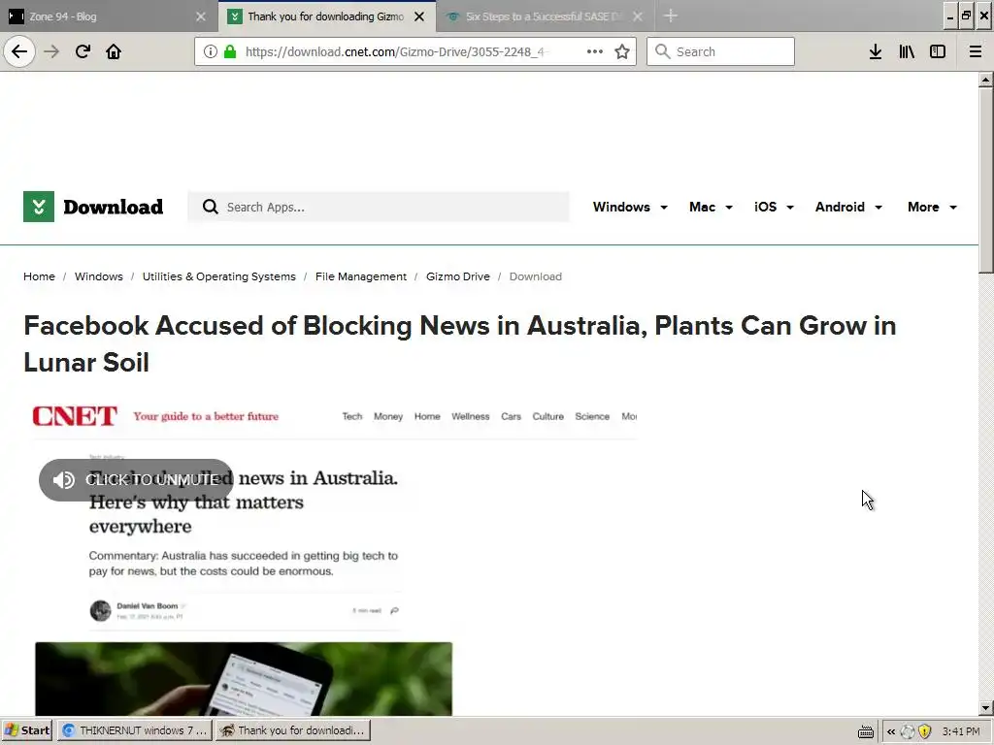Click the round tray icon beside the shield

point(908,731)
